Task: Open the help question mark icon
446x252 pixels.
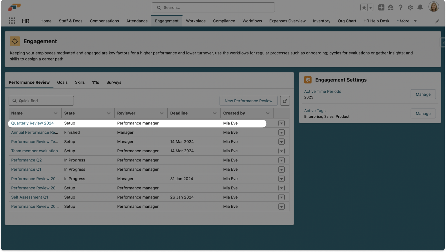Action: tap(400, 7)
